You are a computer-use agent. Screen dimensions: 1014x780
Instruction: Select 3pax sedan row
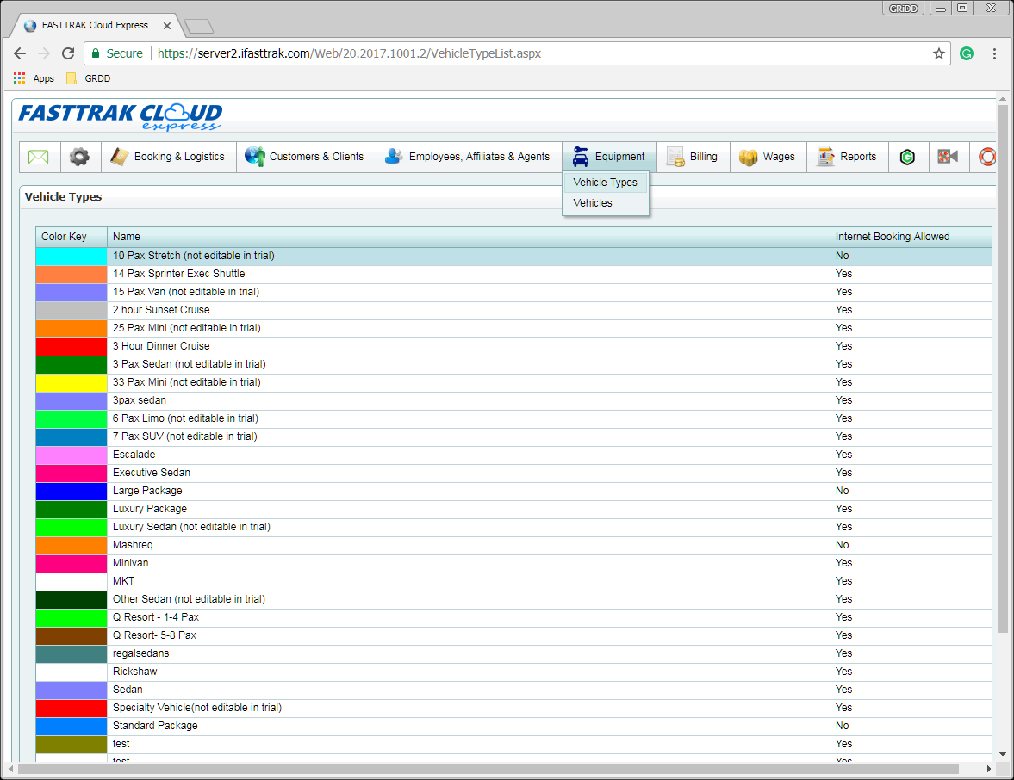[x=513, y=400]
